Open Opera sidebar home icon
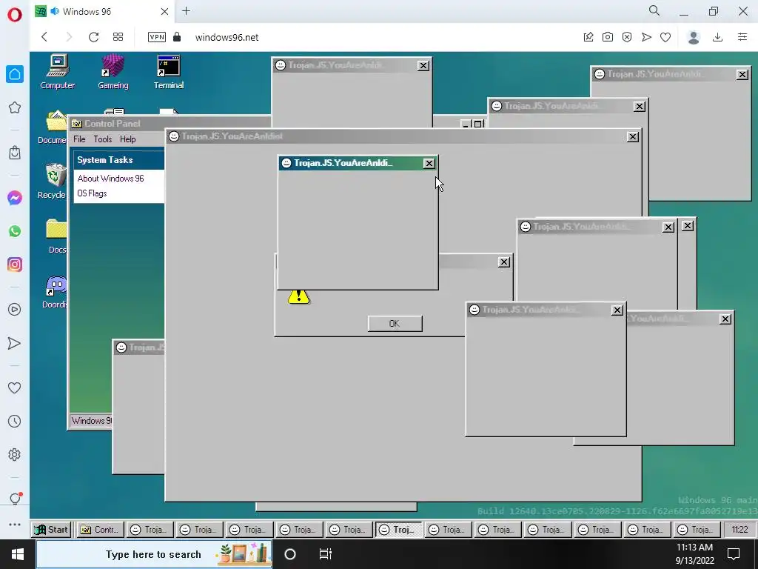758x569 pixels. coord(15,74)
